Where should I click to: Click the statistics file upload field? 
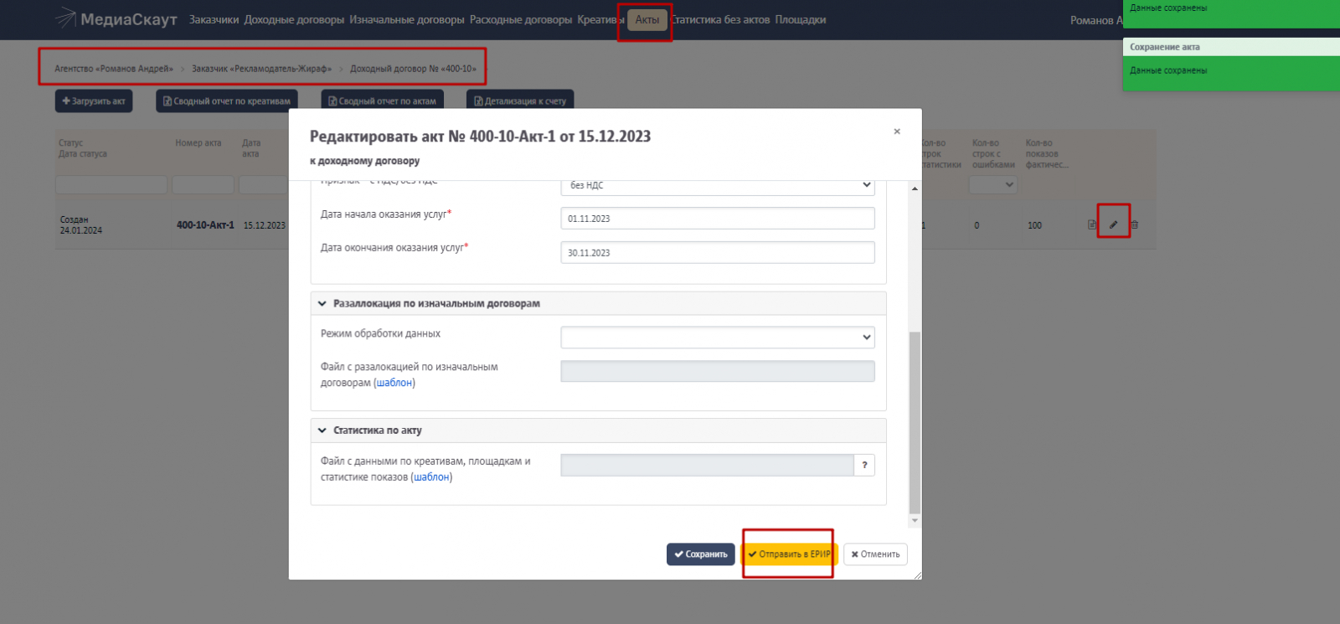coord(707,465)
